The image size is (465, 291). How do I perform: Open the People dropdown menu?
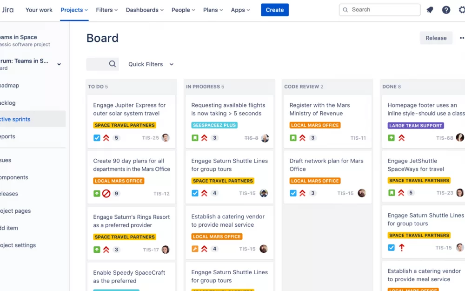coord(183,10)
